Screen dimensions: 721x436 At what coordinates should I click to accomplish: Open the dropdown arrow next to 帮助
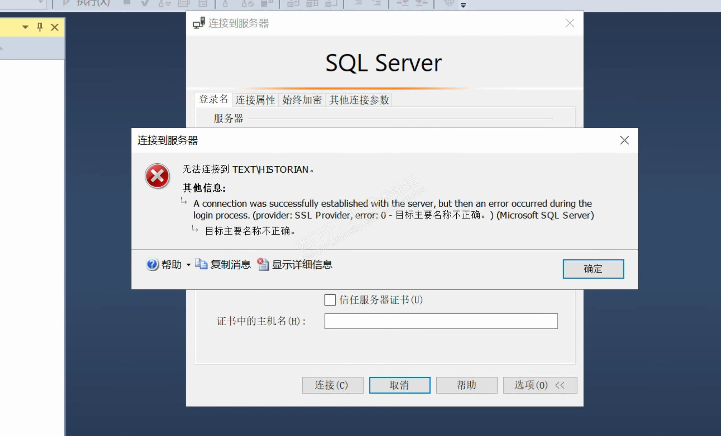[188, 265]
